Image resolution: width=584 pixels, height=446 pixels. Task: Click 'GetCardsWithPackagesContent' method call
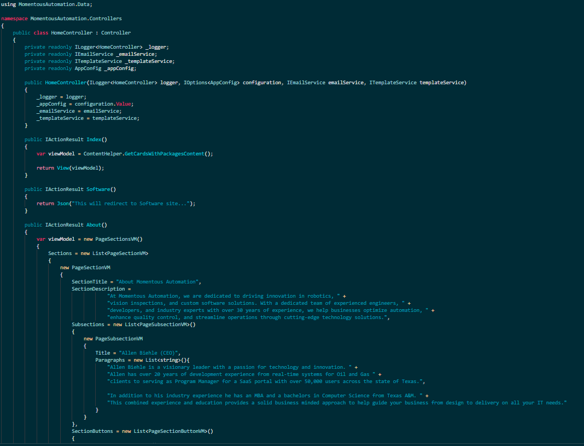164,154
